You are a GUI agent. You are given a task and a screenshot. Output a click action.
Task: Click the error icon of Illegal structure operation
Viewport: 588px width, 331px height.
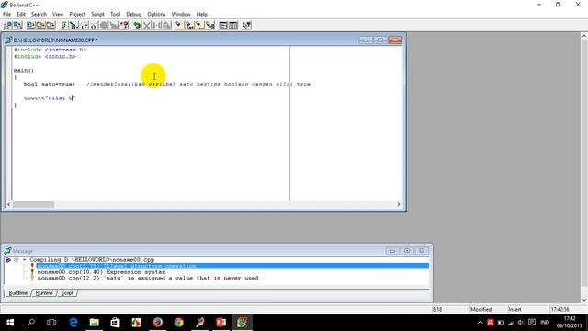pos(32,266)
